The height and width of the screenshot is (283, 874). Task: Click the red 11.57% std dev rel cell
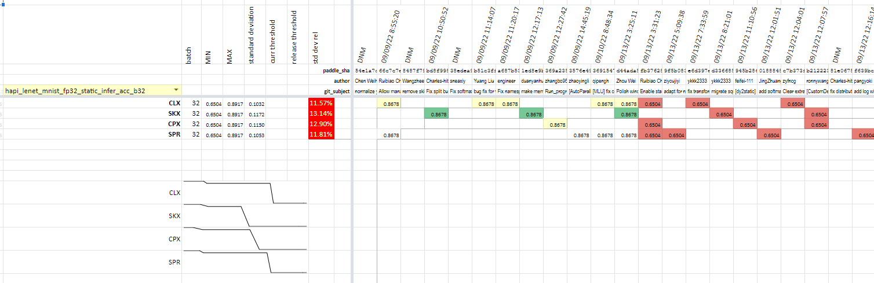[x=322, y=103]
